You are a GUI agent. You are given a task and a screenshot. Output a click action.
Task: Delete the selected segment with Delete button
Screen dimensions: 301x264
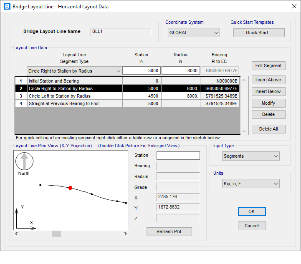coord(268,114)
